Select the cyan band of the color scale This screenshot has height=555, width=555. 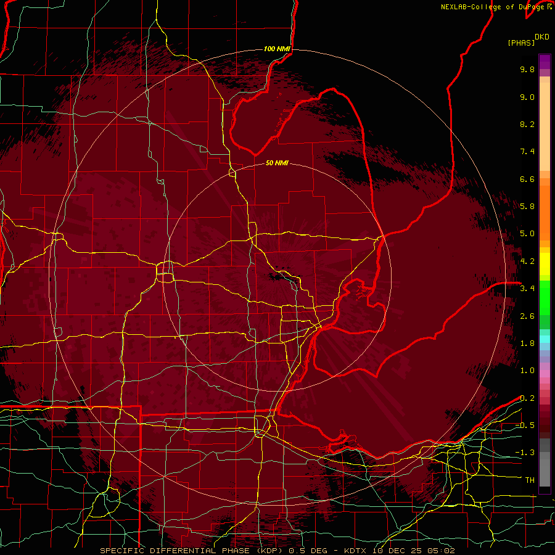[545, 339]
